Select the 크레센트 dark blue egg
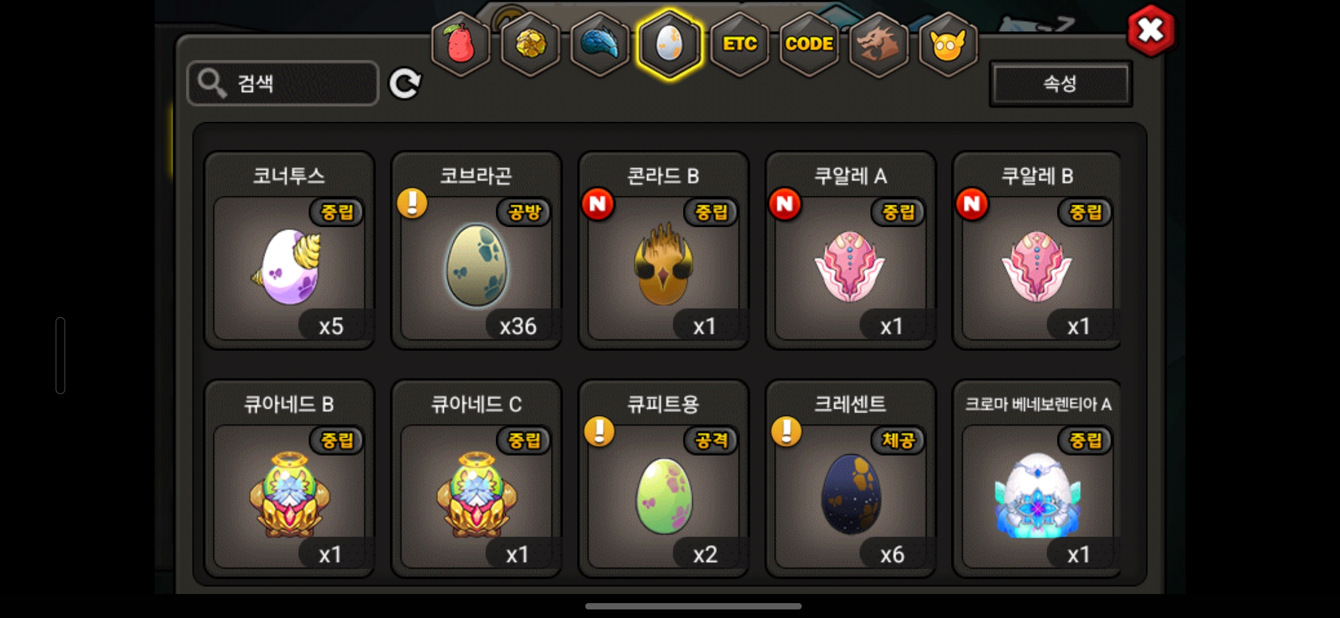 pos(850,478)
